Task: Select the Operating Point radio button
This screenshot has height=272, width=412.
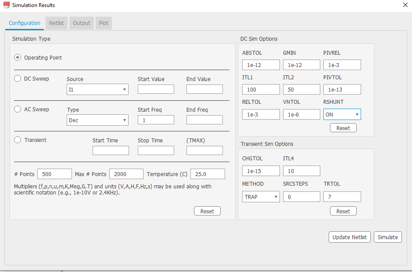Action: (18, 57)
